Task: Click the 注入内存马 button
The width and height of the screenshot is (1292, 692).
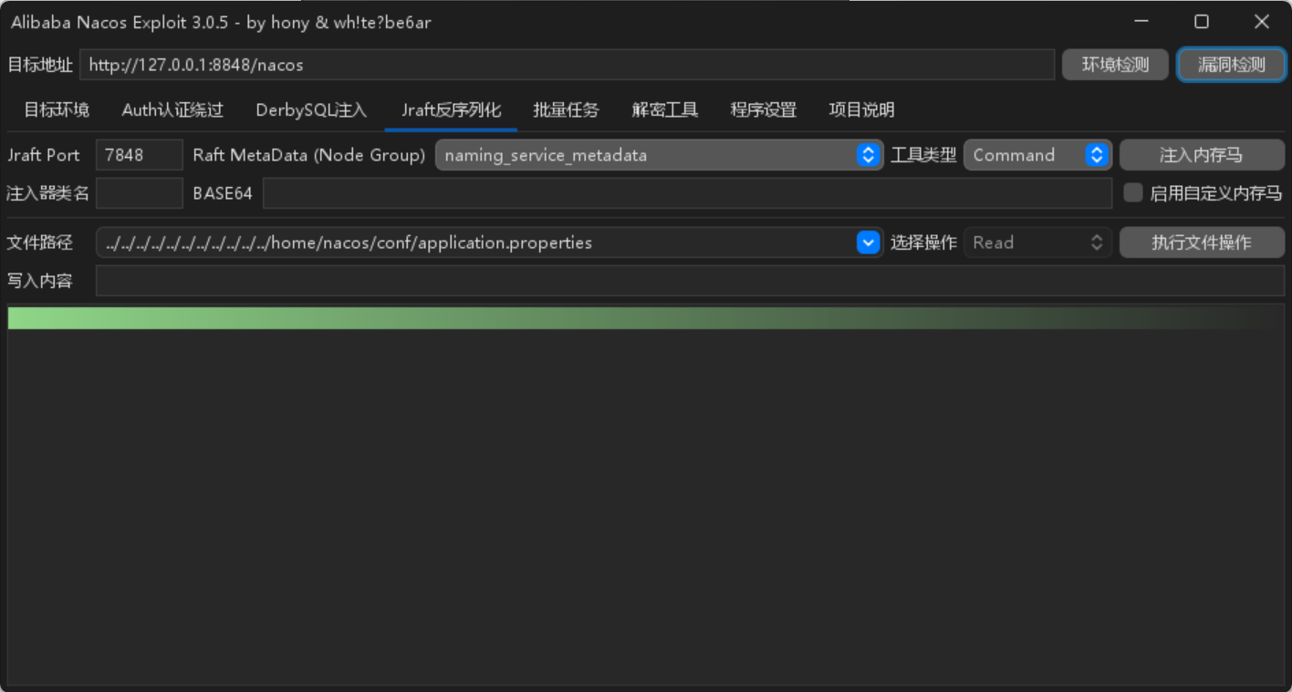Action: pyautogui.click(x=1202, y=155)
